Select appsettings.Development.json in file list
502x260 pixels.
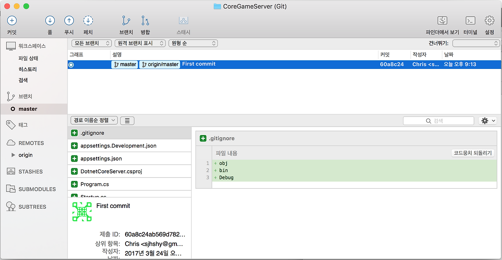click(x=129, y=146)
